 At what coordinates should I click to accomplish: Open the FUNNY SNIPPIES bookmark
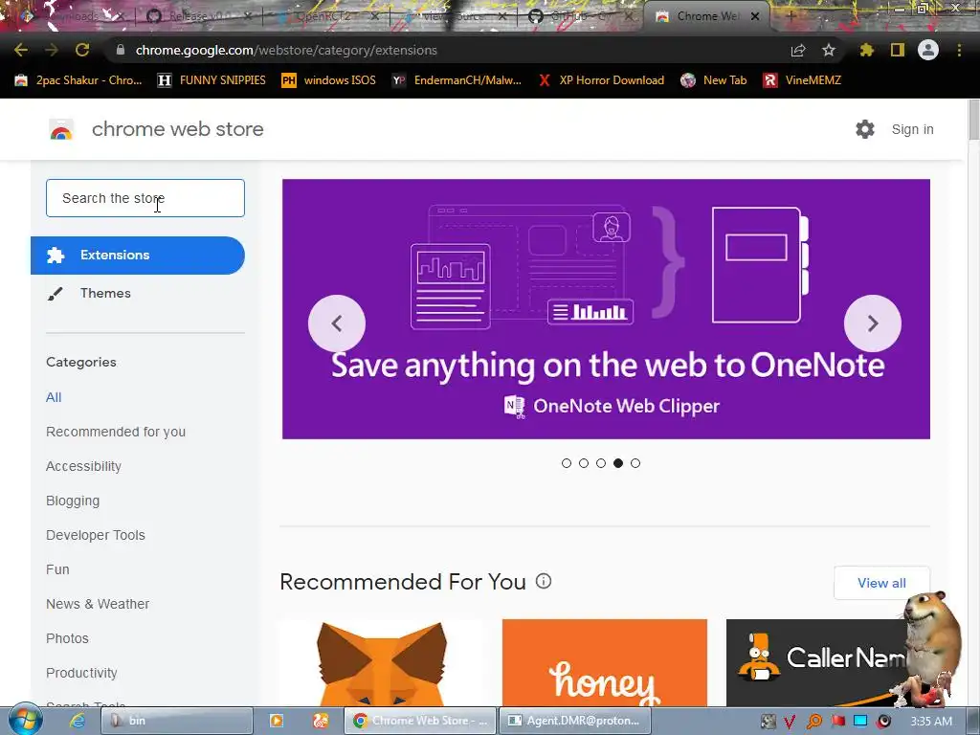[x=212, y=80]
